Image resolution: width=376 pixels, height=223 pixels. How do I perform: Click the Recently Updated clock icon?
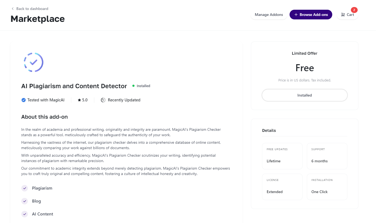[x=103, y=100]
